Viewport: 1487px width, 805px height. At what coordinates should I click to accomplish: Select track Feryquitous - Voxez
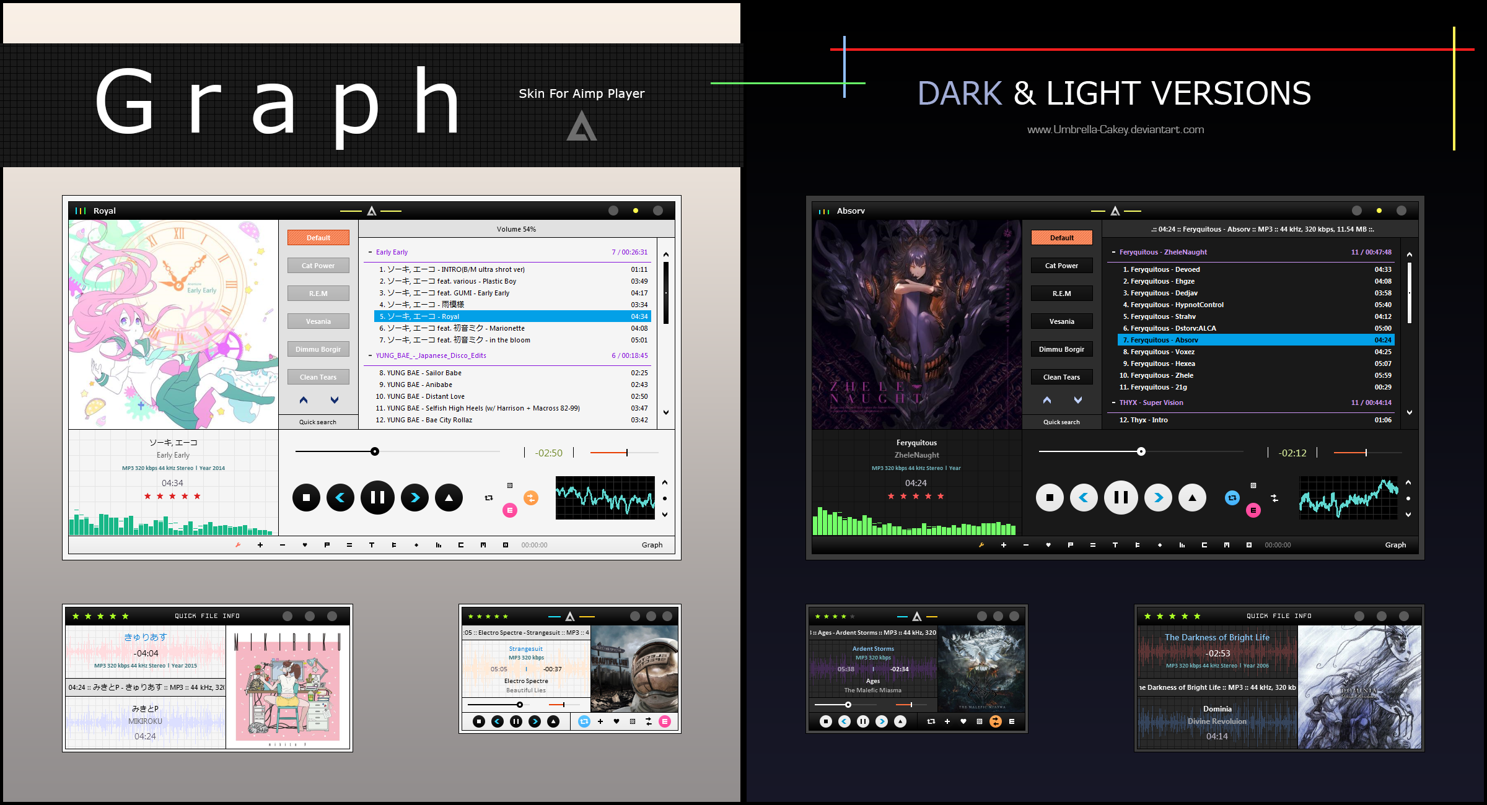click(1256, 352)
